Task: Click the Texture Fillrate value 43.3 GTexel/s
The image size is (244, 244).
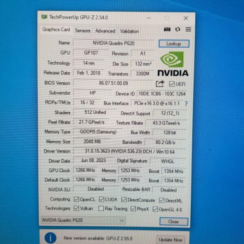Action: point(166,123)
